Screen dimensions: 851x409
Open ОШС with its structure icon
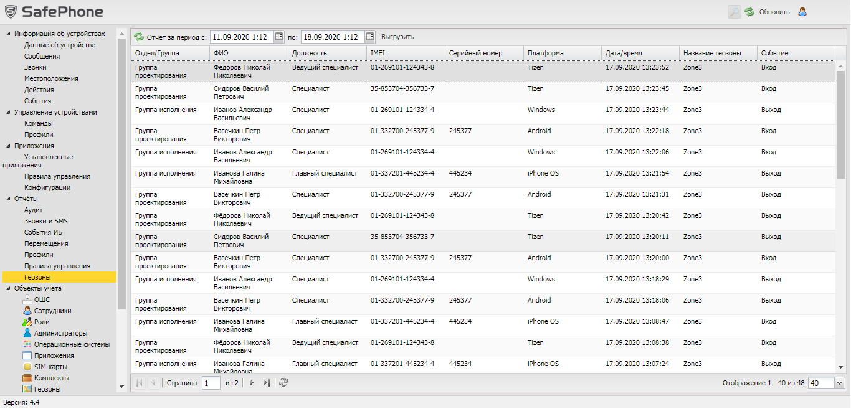(27, 299)
